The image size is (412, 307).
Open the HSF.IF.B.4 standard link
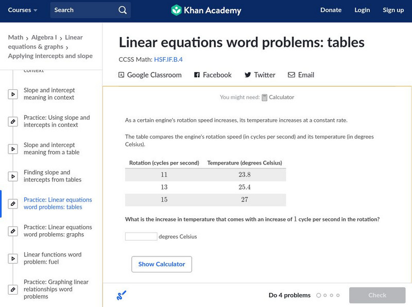pyautogui.click(x=168, y=59)
